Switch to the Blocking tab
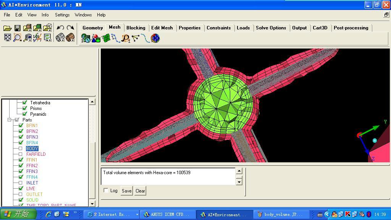 (x=136, y=28)
